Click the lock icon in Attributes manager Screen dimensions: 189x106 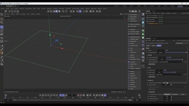coord(184,41)
